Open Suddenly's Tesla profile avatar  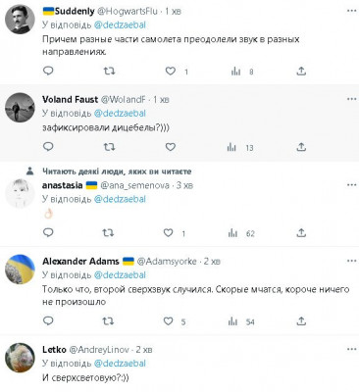tap(20, 20)
